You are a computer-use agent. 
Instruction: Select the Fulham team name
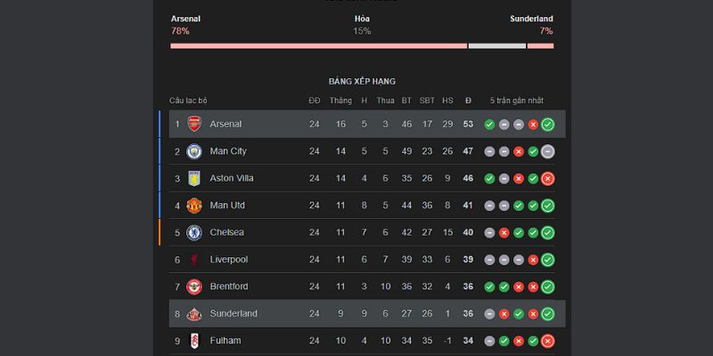225,341
